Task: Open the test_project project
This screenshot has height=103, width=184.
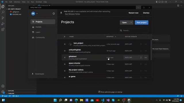Action: coord(78,43)
